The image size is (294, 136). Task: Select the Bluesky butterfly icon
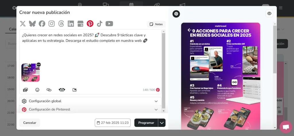pyautogui.click(x=32, y=24)
